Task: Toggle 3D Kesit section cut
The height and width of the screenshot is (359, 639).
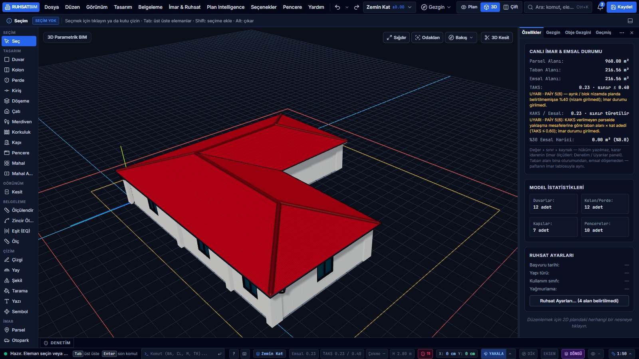Action: tap(497, 37)
